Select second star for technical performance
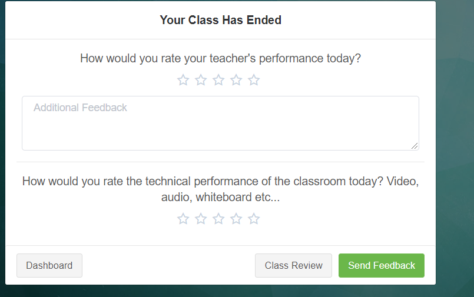Viewport: 474px width, 297px height. click(201, 219)
